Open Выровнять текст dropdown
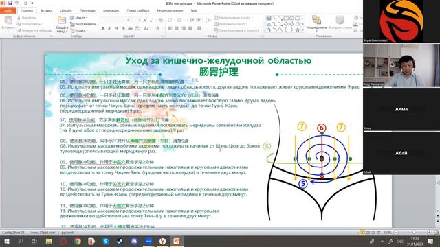Screen dimensions: 440x247 tap(231, 24)
